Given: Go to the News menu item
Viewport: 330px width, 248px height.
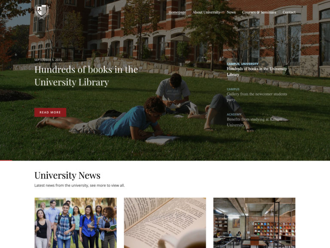Looking at the screenshot, I should click(231, 12).
